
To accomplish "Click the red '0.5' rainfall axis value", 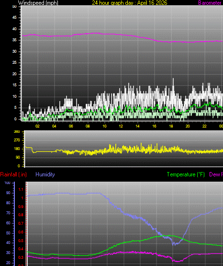I will click(21, 241).
